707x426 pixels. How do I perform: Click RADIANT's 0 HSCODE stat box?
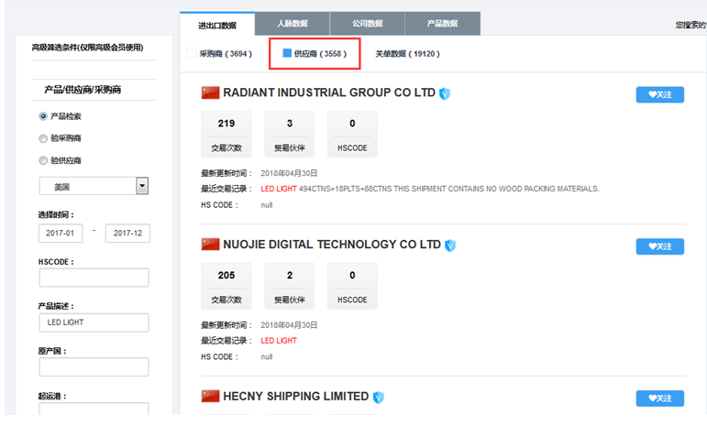tap(352, 134)
